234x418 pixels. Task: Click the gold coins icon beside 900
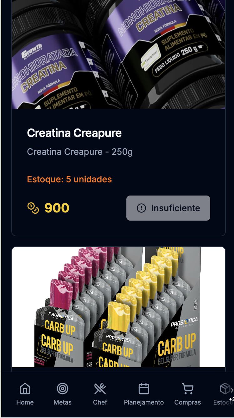pyautogui.click(x=33, y=208)
